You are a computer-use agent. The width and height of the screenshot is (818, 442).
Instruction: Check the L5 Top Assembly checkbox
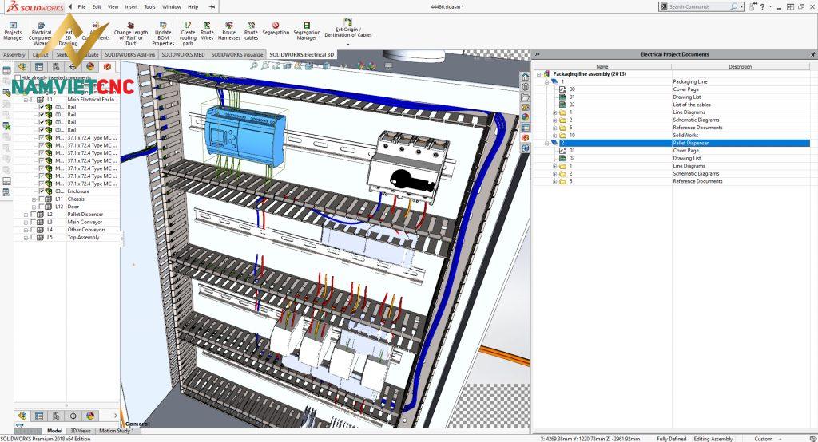pos(34,237)
